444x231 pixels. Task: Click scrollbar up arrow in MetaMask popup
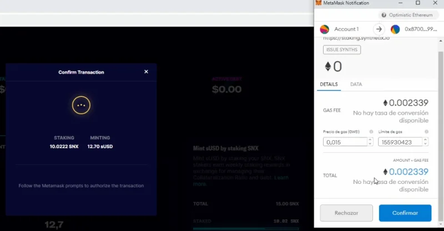coord(440,41)
